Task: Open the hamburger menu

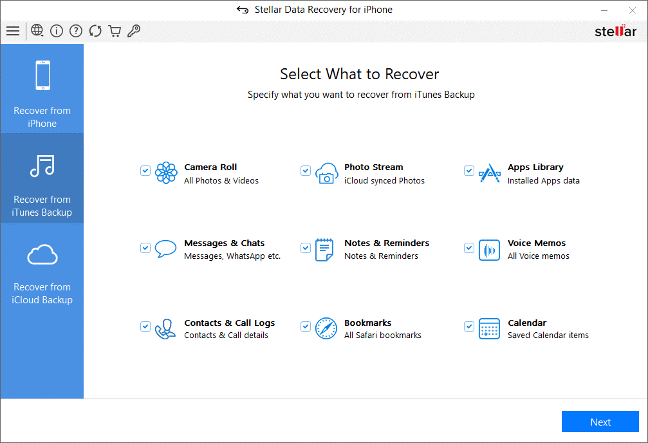Action: point(13,31)
